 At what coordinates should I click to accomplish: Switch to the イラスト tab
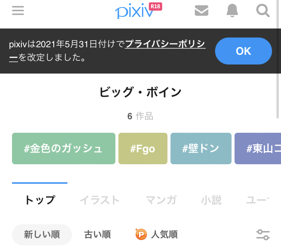pos(100,200)
